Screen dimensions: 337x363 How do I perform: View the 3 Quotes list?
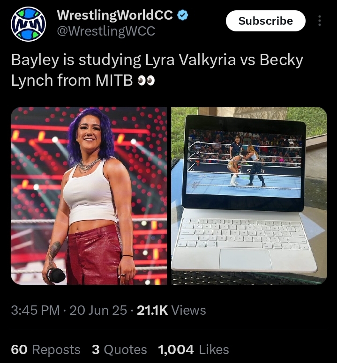119,349
